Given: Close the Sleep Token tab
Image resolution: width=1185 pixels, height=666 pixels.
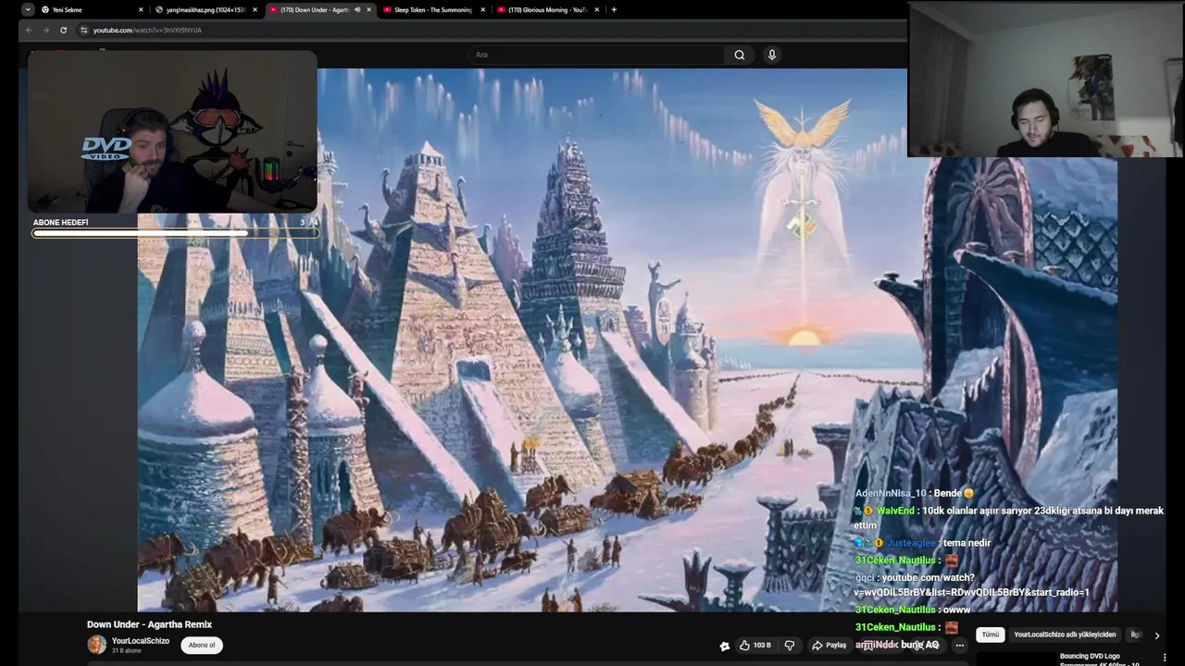Looking at the screenshot, I should click(483, 9).
